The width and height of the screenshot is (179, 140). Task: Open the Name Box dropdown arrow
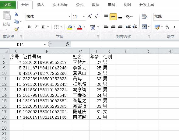45,44
